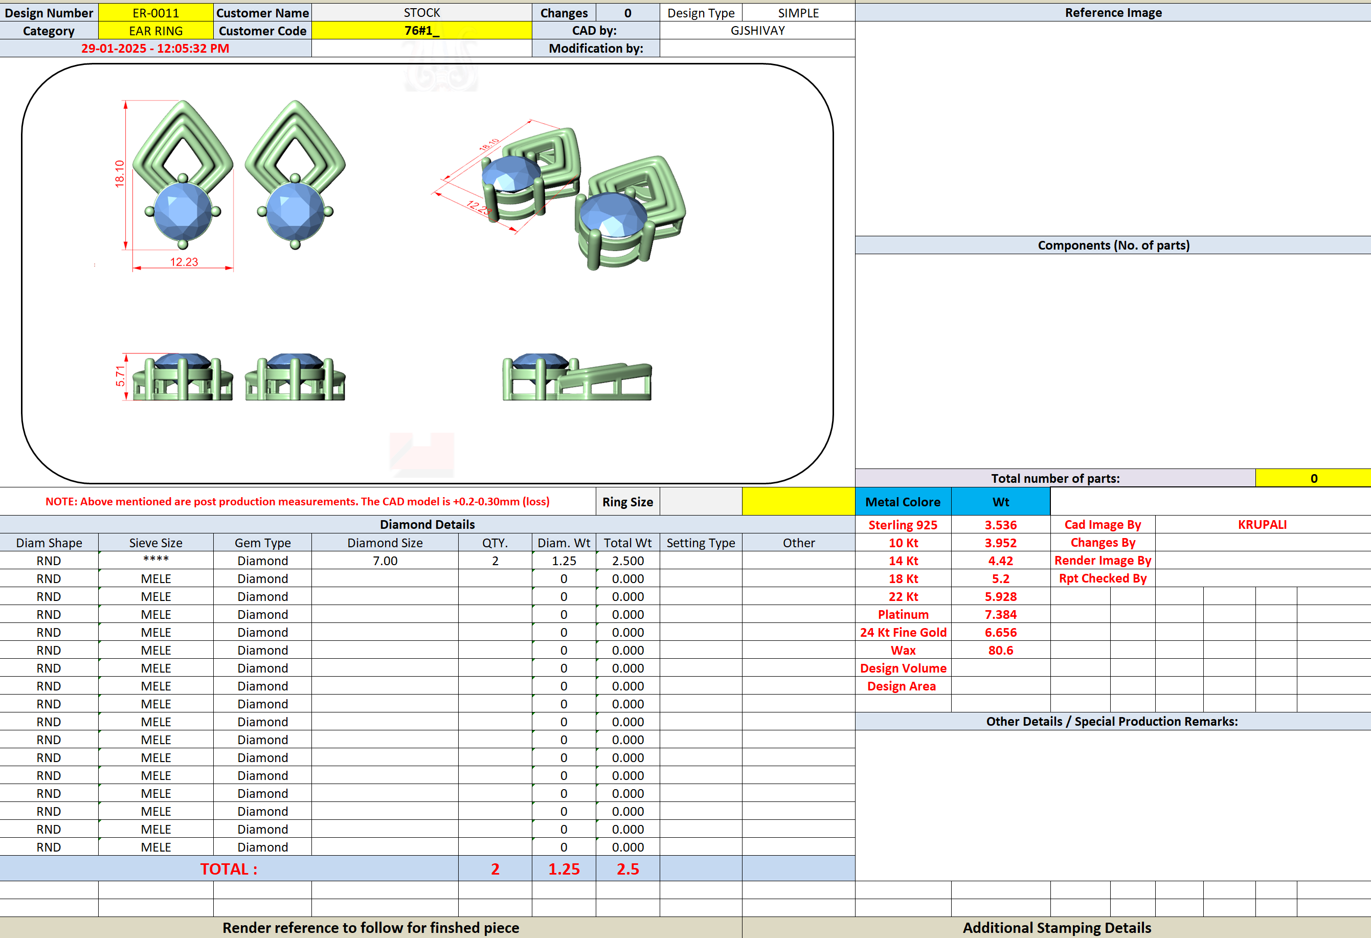This screenshot has height=938, width=1371.
Task: Select the blue Wt header cell
Action: point(1001,501)
